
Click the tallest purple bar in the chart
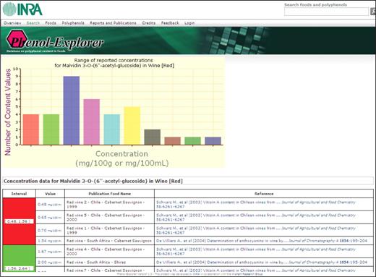[72, 111]
